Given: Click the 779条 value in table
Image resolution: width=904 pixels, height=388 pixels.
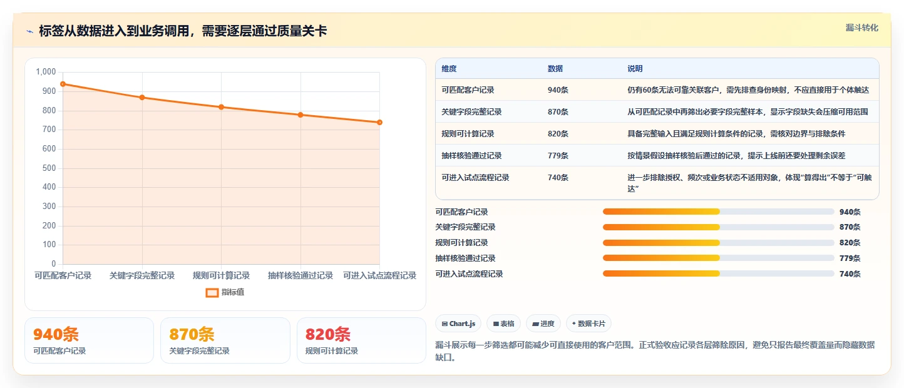Looking at the screenshot, I should click(x=558, y=156).
